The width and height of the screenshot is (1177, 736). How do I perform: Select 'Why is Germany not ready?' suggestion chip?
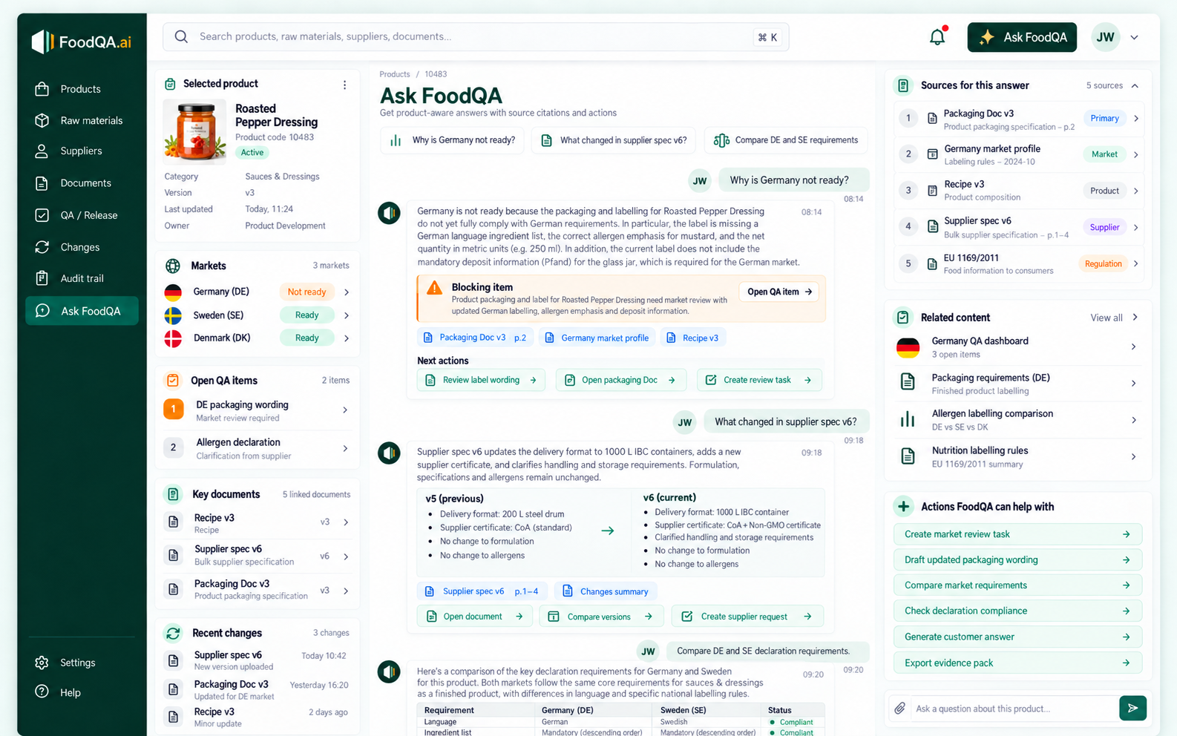[x=453, y=140]
